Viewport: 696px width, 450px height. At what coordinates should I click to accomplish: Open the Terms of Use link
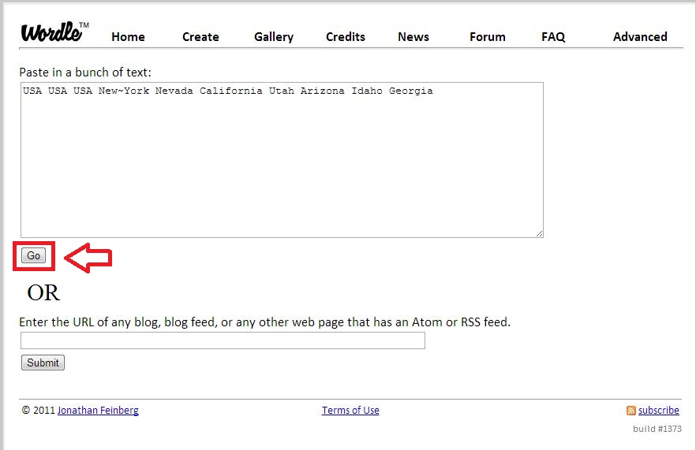pyautogui.click(x=350, y=410)
